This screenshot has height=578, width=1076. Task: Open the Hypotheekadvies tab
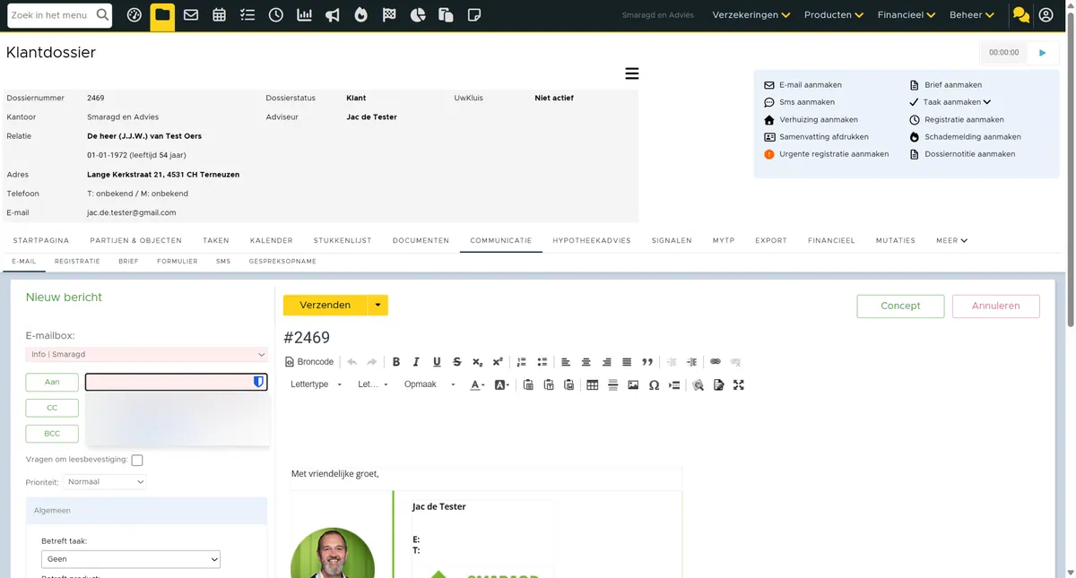tap(592, 241)
